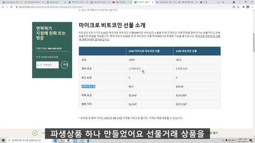
Task: Close the Ergo ERG Mining tab
Action: [109, 2]
